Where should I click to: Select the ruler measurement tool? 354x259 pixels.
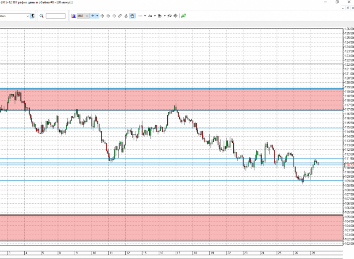pos(120,16)
